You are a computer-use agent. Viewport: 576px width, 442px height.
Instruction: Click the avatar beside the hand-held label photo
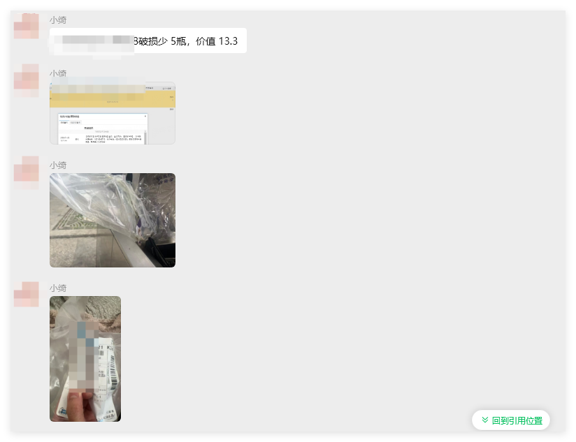pos(27,294)
